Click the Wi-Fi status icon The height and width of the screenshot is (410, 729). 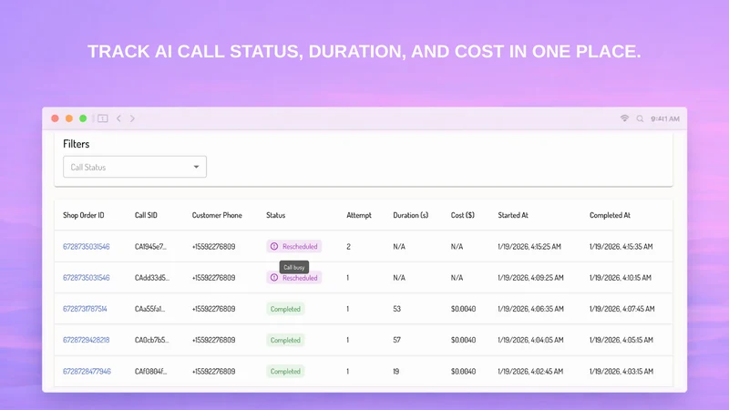click(x=624, y=118)
